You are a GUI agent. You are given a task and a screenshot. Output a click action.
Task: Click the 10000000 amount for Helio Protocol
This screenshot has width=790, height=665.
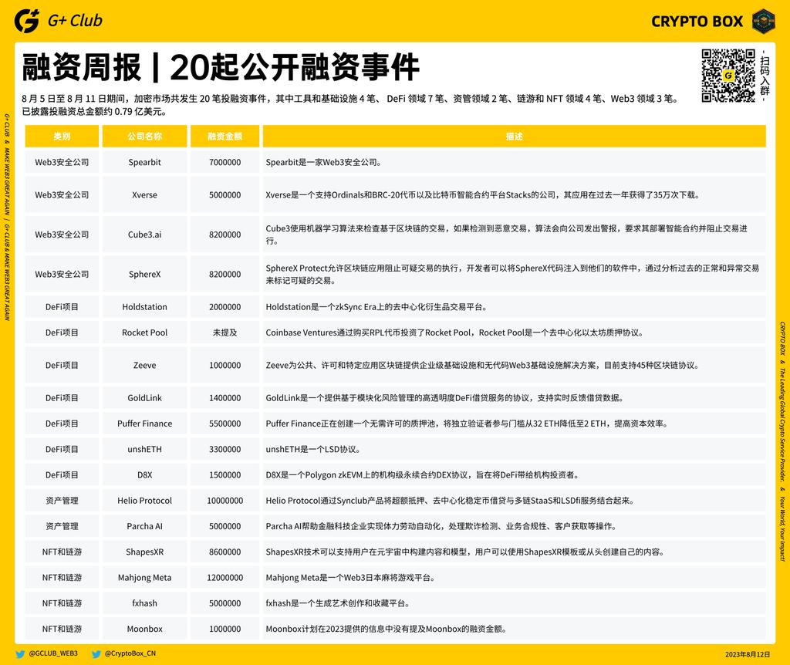click(225, 501)
